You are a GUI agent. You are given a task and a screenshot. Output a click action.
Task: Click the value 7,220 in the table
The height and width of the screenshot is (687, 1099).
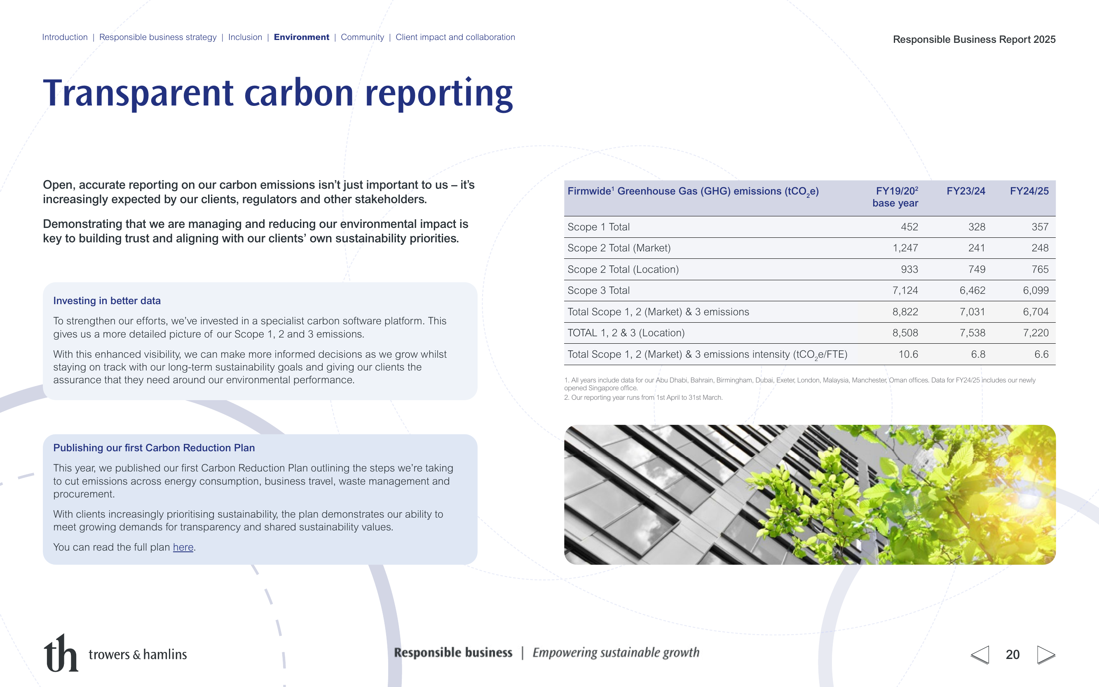[1036, 333]
